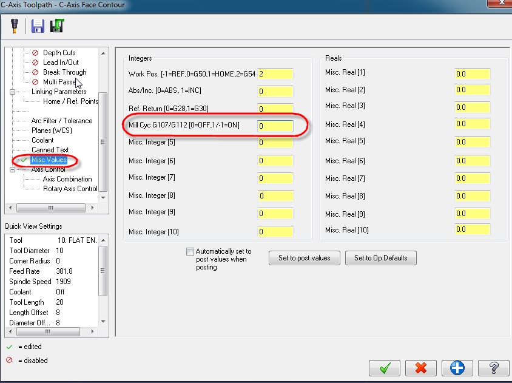Select Canned Text in the tree
Image resolution: width=512 pixels, height=383 pixels.
pyautogui.click(x=50, y=150)
